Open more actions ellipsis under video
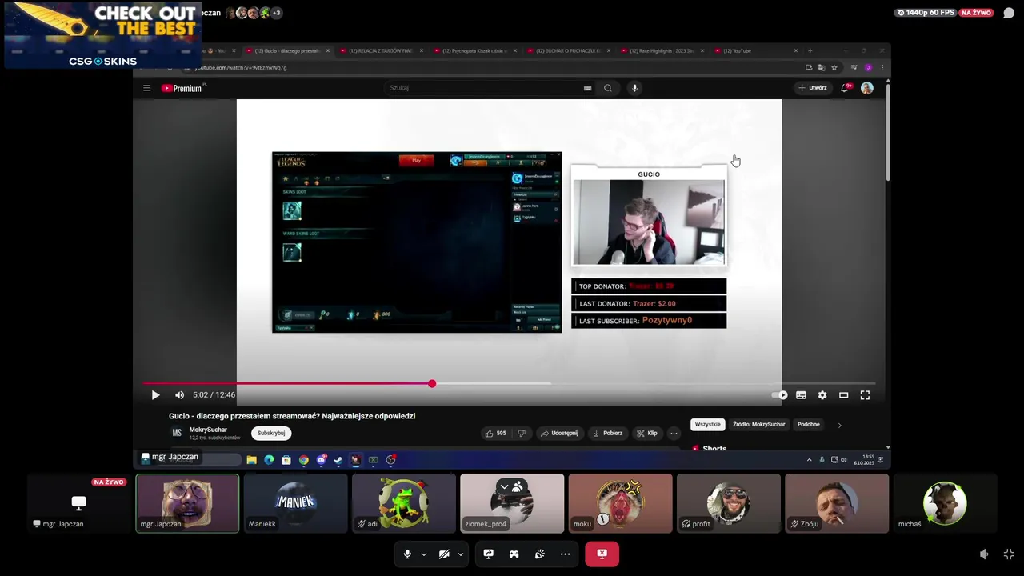Image resolution: width=1024 pixels, height=576 pixels. point(674,434)
